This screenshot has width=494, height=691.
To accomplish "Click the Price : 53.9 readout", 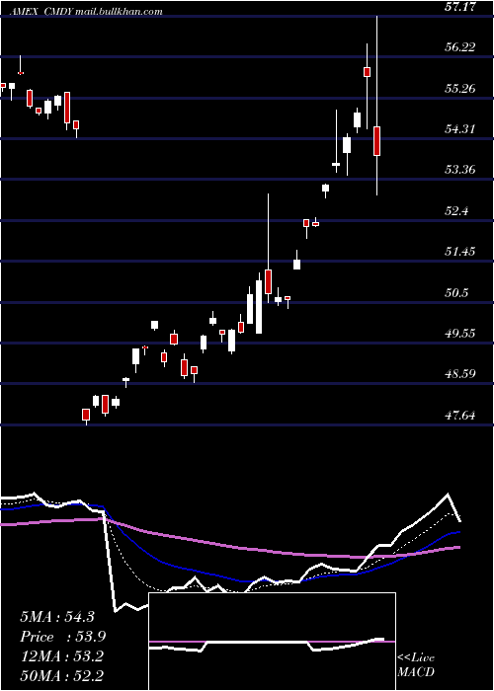I will (x=62, y=637).
